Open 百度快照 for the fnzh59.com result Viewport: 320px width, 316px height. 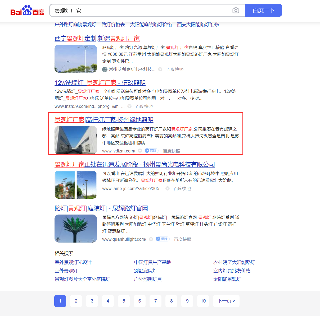pos(144,106)
